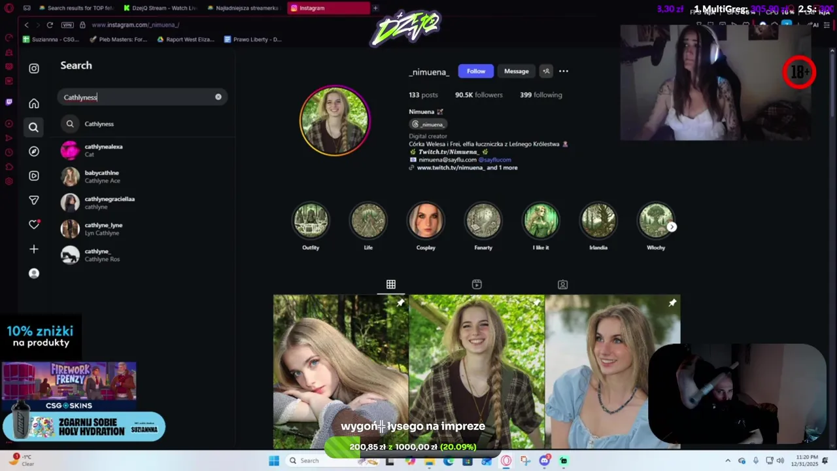Click the _nimuena_ Threads badge

428,124
